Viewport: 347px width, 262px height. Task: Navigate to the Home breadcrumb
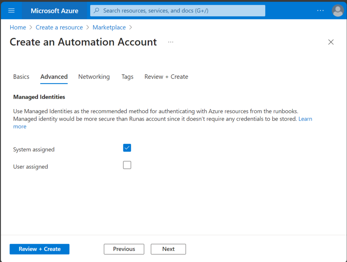[x=18, y=27]
